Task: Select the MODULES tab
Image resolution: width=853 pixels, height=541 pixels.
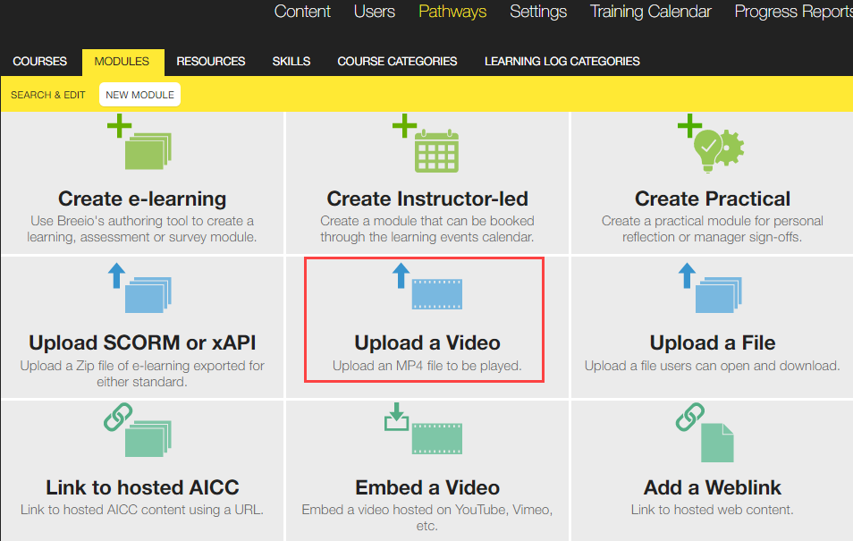Action: coord(122,62)
